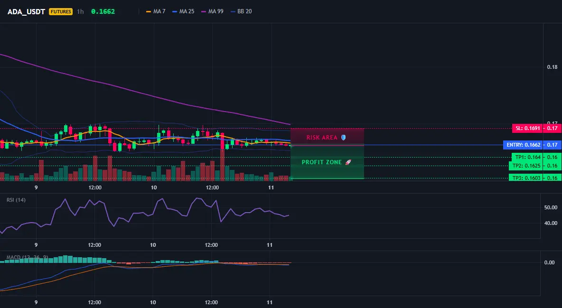The height and width of the screenshot is (308, 562).
Task: Select the 1h timeframe label
Action: click(80, 11)
